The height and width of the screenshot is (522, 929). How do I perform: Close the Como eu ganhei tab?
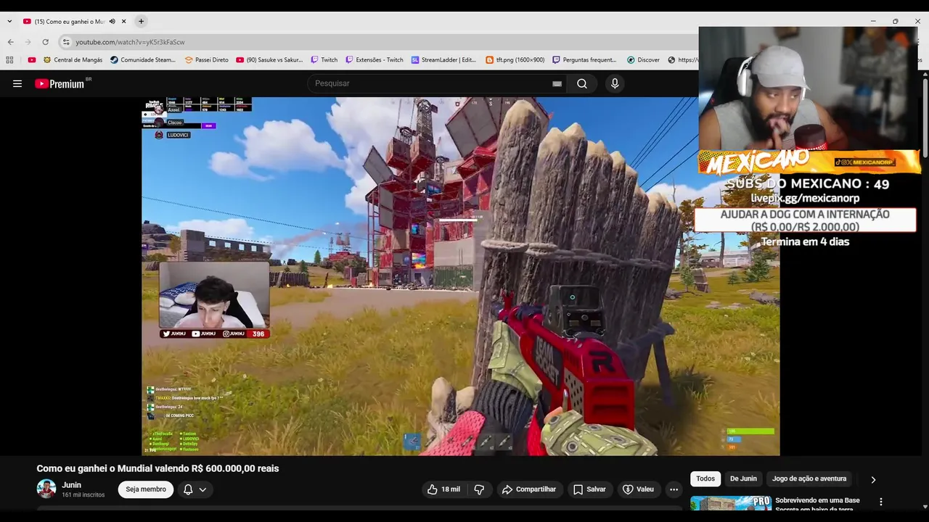124,22
